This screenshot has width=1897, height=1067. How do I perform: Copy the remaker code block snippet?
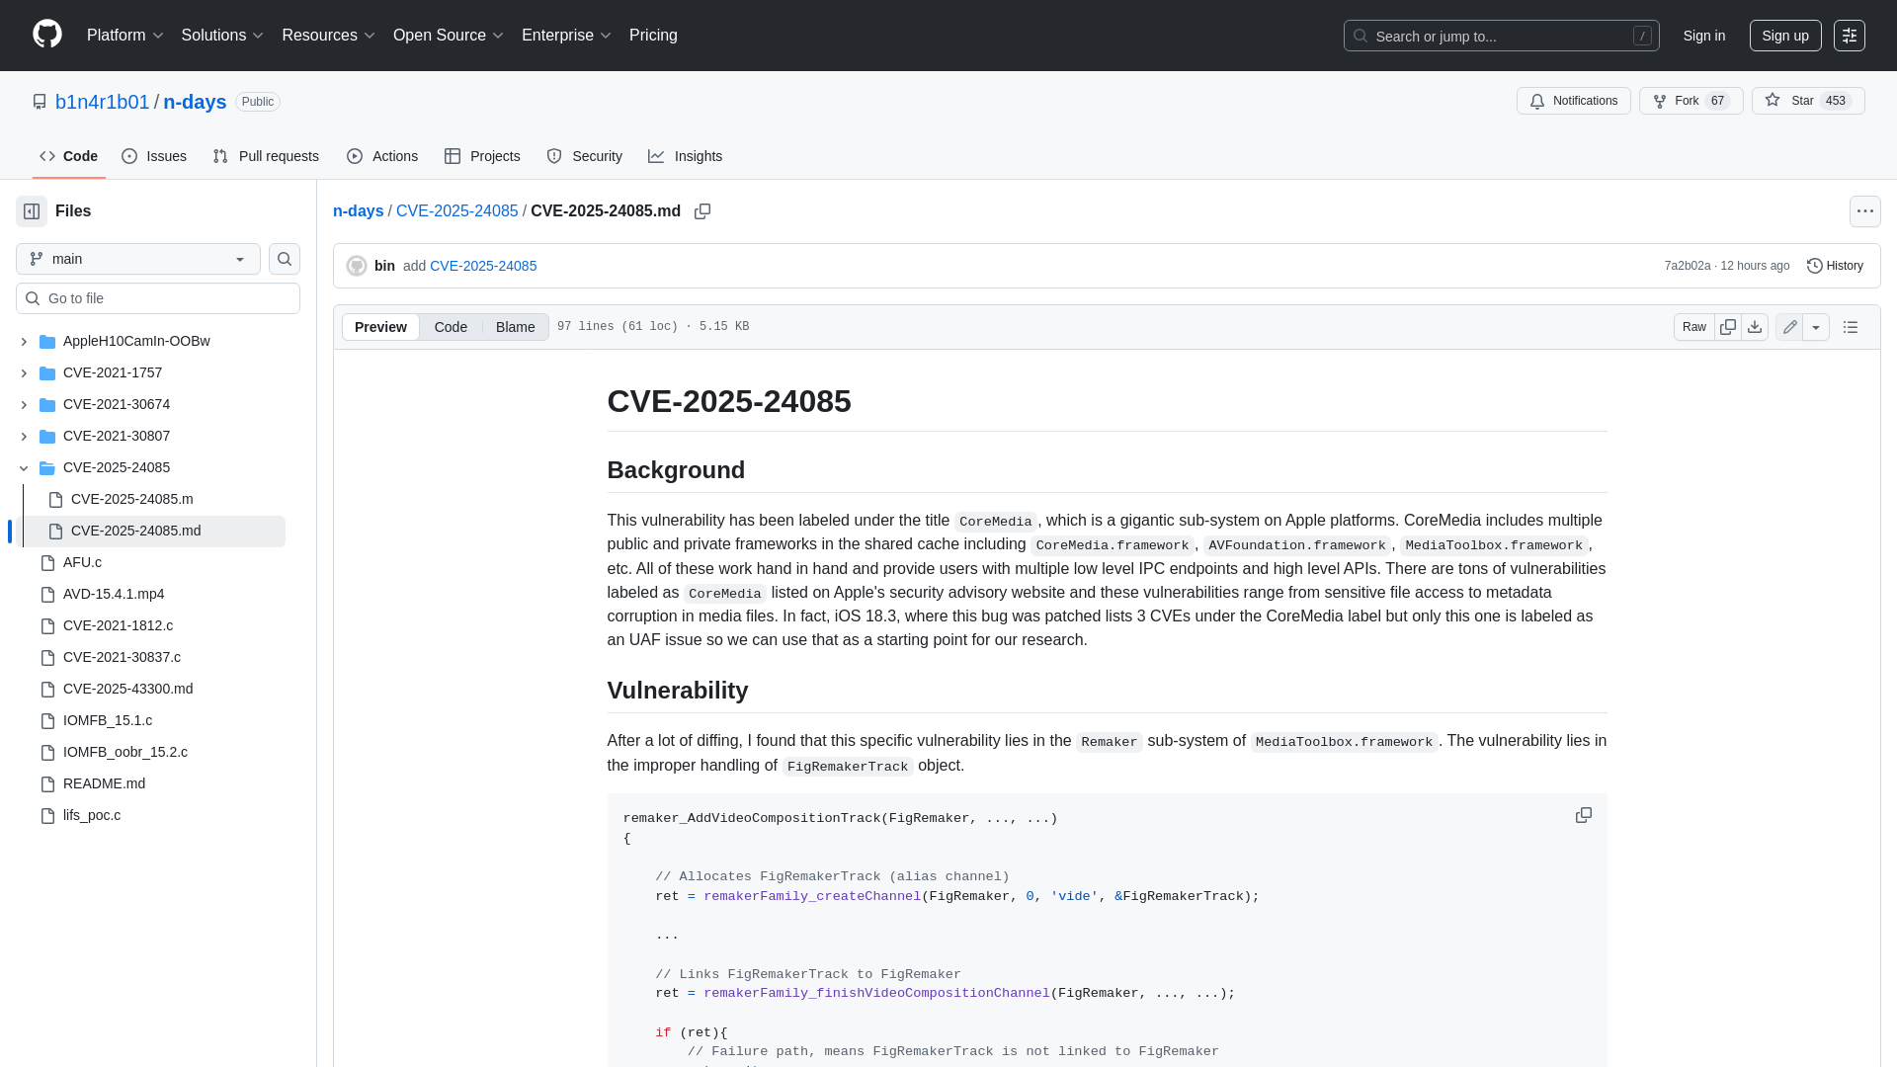tap(1584, 815)
